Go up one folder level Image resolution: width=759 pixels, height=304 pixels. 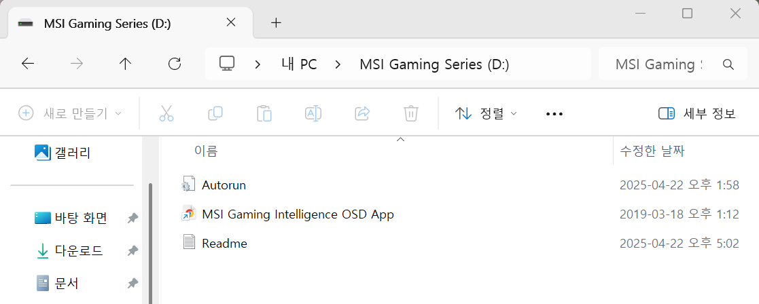pos(126,64)
